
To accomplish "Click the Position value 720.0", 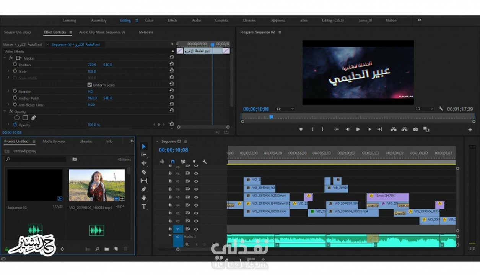I will pos(92,65).
